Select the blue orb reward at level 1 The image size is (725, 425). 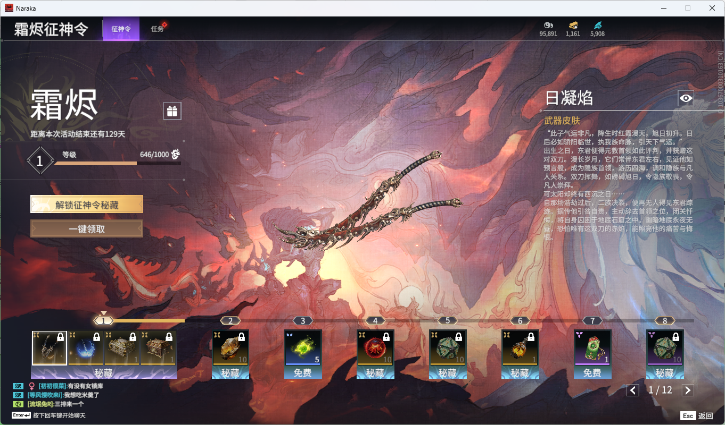pyautogui.click(x=86, y=348)
